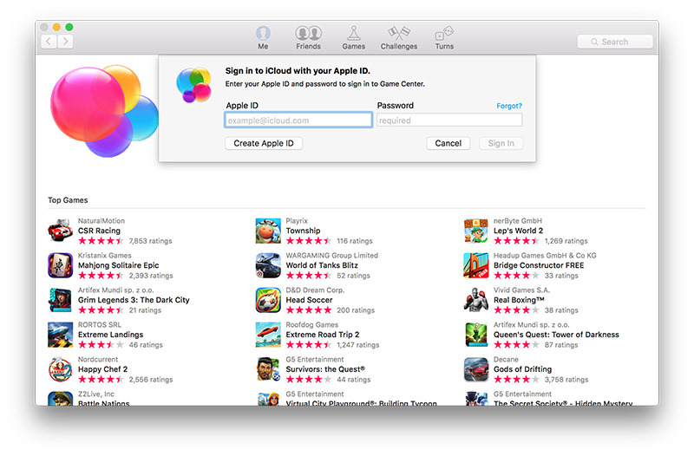Click the forward navigation arrow
The image size is (694, 456).
[65, 42]
